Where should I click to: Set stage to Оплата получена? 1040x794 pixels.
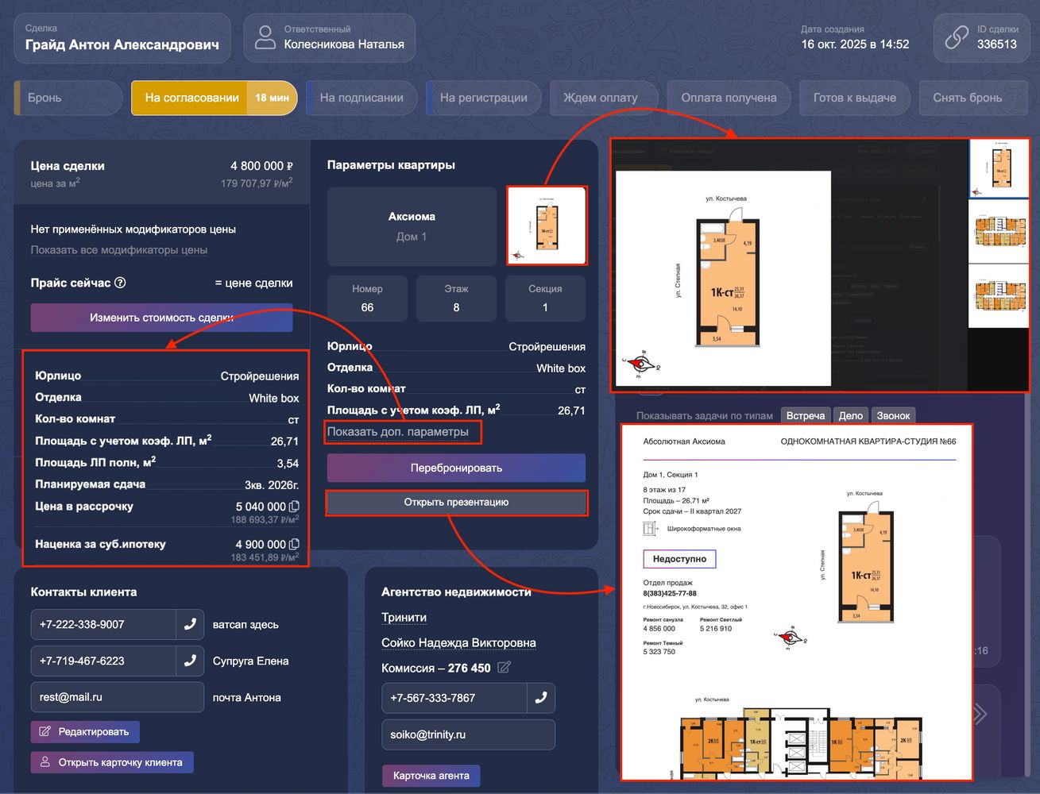pos(729,98)
